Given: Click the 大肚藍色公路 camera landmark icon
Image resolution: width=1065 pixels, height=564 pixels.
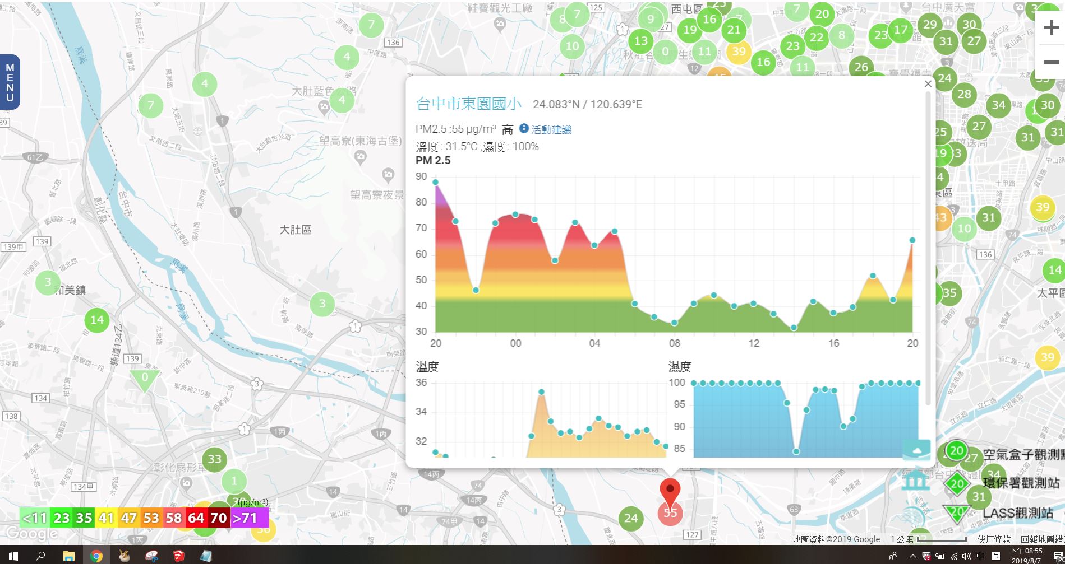Looking at the screenshot, I should point(324,106).
